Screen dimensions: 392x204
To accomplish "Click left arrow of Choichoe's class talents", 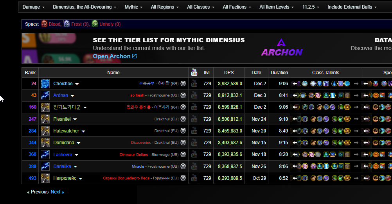I will point(295,84).
